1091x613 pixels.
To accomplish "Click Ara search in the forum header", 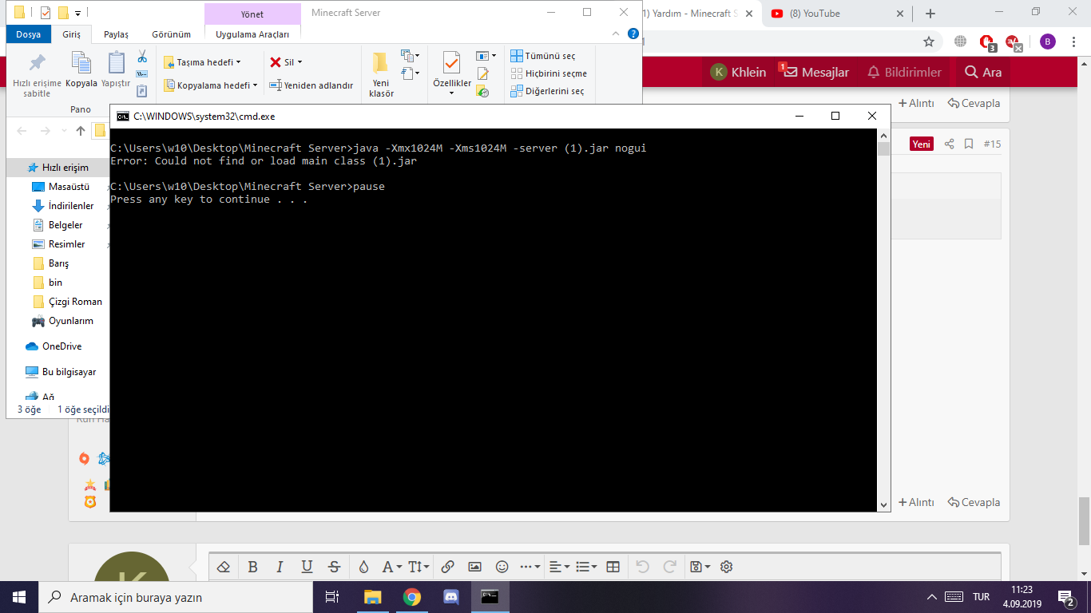I will 982,72.
